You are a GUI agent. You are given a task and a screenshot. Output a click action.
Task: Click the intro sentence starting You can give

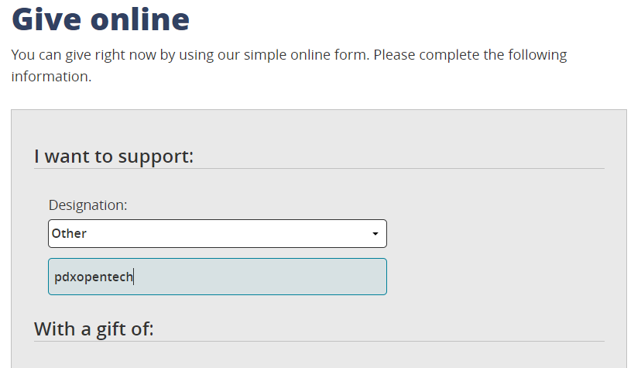[x=289, y=65]
